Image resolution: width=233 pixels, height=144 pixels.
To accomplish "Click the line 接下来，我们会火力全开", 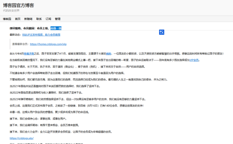I will 61,132.
